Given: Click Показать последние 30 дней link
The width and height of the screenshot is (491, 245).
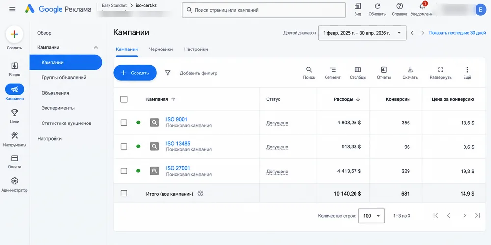Looking at the screenshot, I should click(457, 33).
